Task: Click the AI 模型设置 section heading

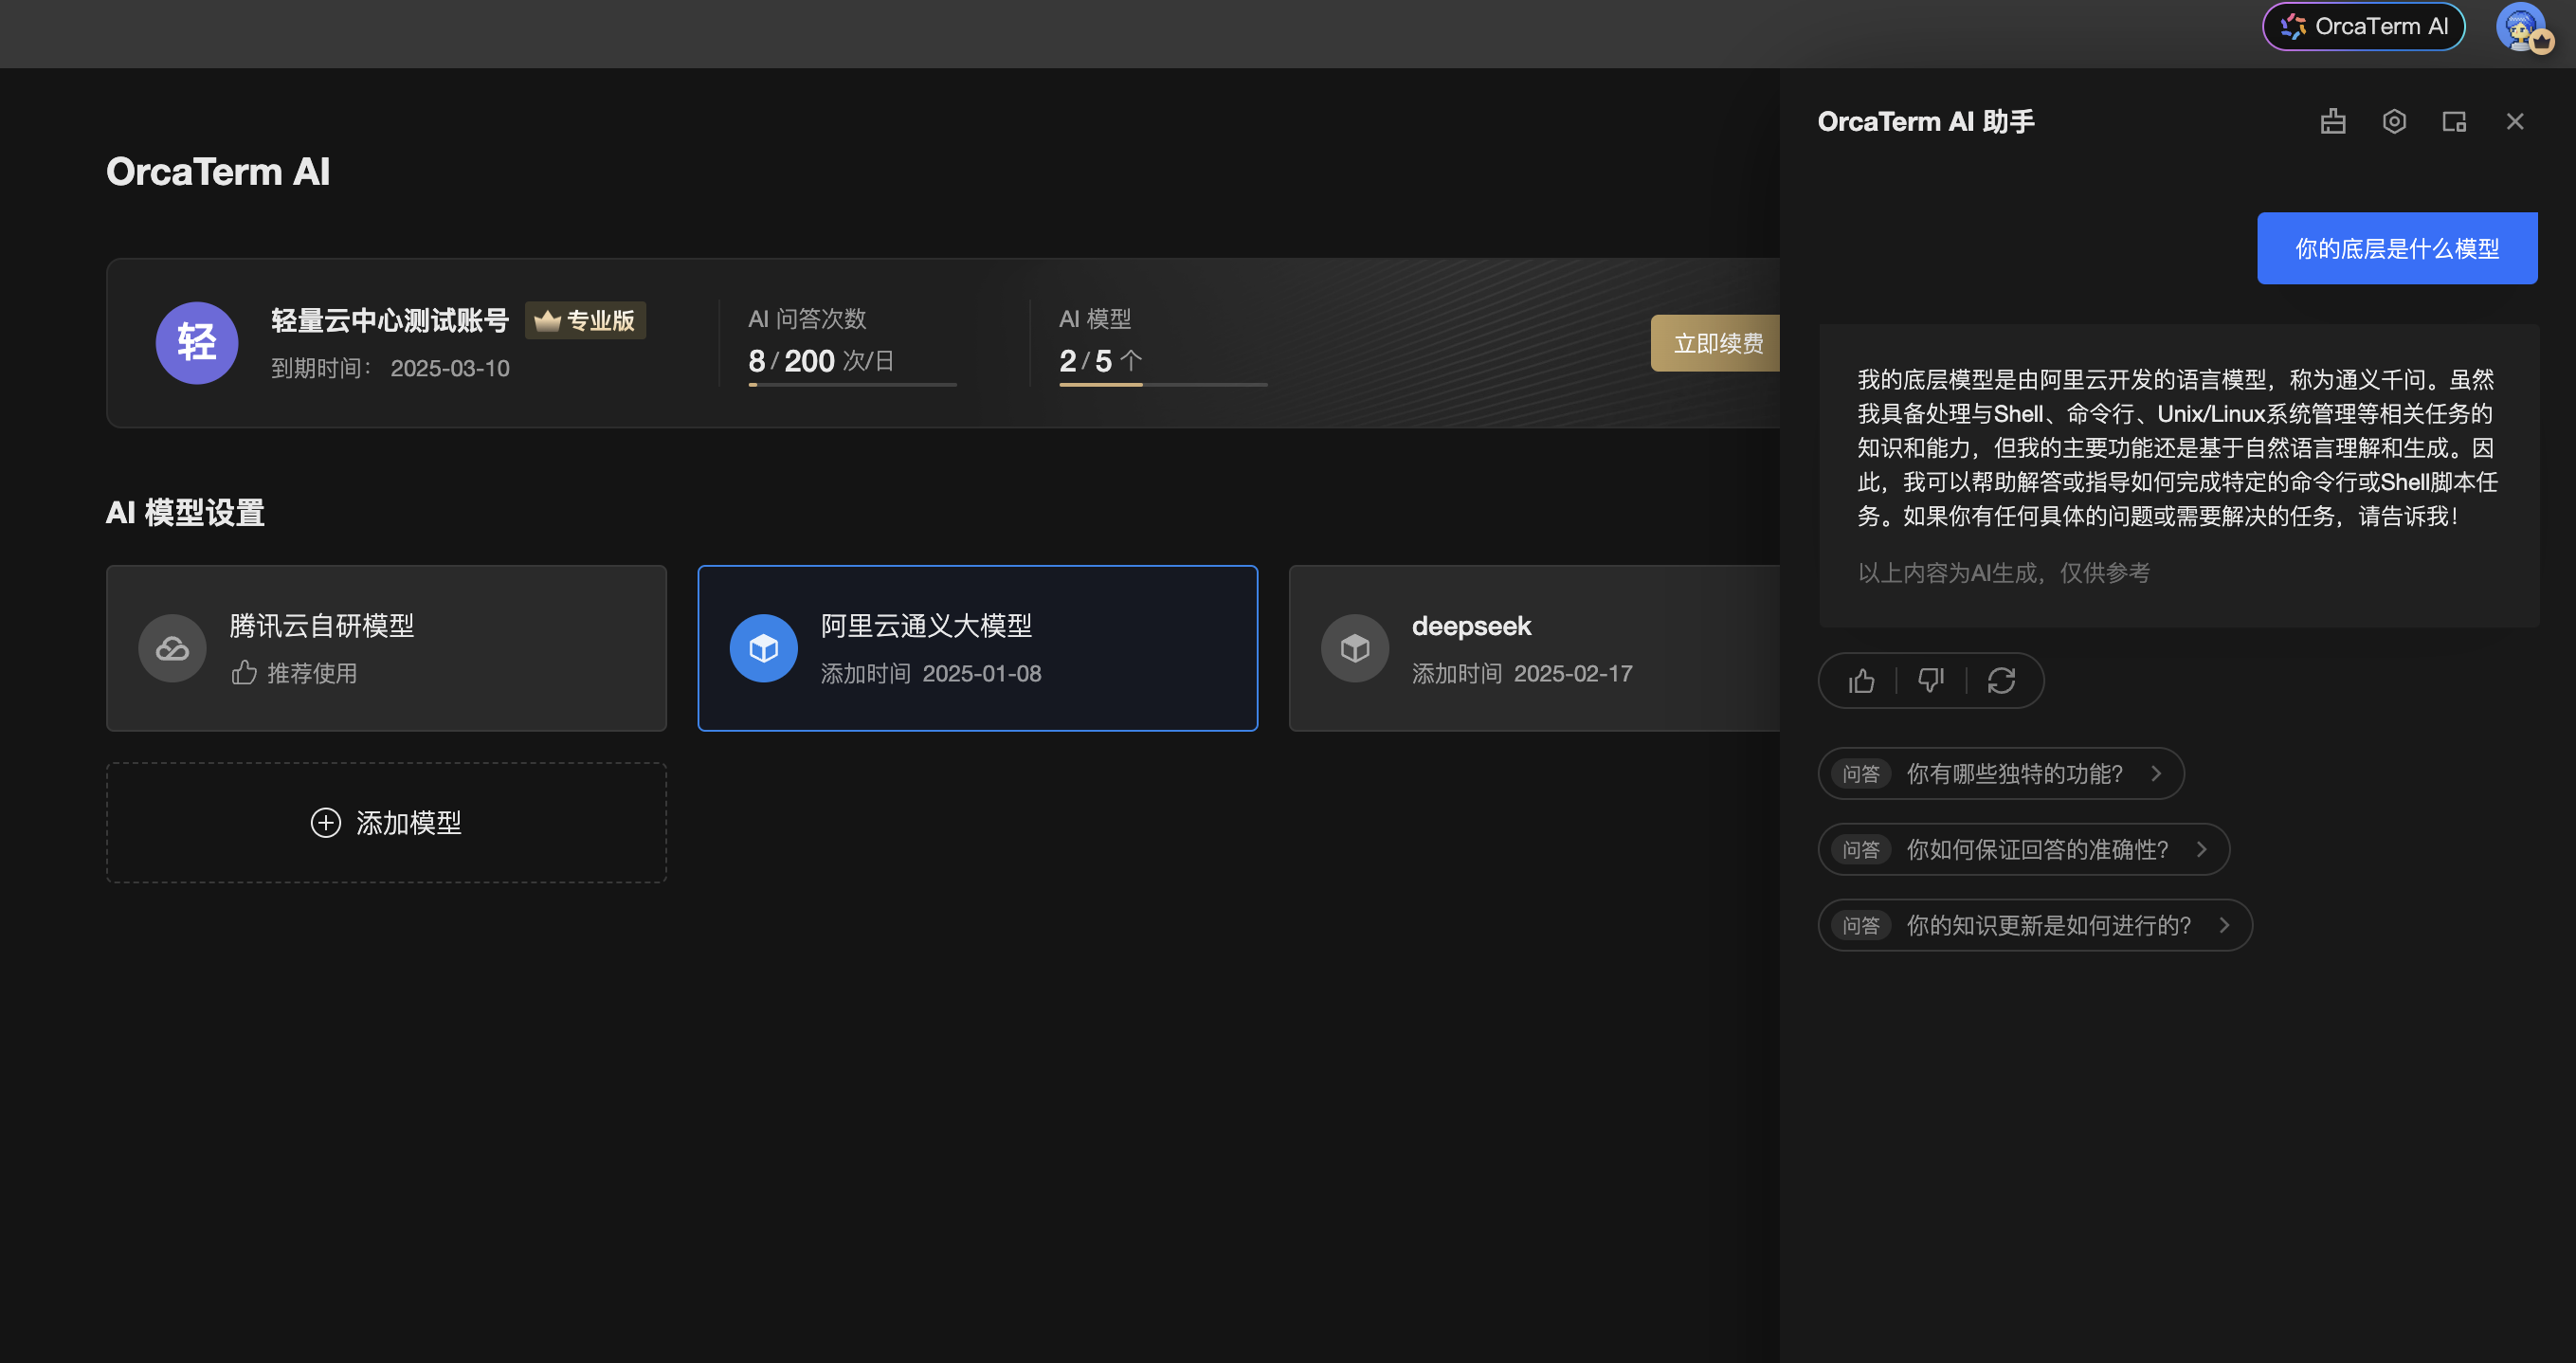Action: coord(185,512)
